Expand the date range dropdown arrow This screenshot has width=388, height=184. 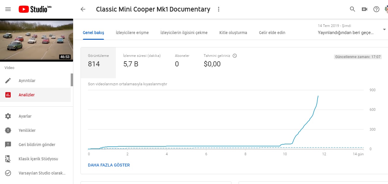tap(384, 29)
